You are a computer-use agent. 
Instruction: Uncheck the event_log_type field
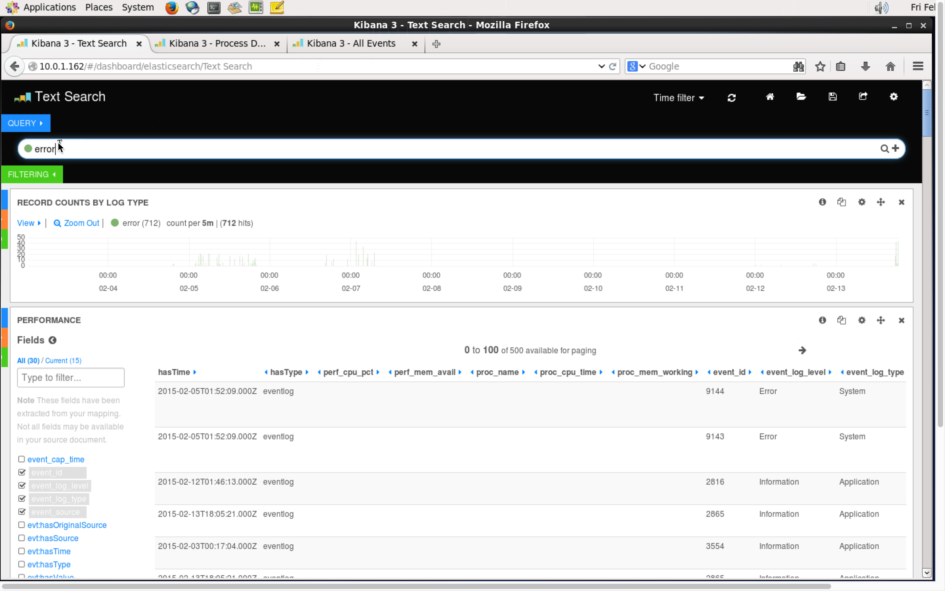(x=21, y=499)
